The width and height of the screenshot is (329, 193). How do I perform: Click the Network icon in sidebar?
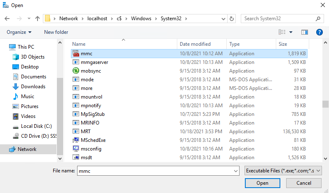coord(12,149)
